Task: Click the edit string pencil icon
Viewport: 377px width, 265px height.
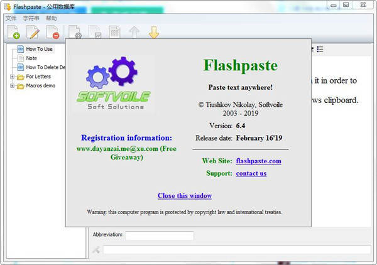Action: [x=33, y=32]
